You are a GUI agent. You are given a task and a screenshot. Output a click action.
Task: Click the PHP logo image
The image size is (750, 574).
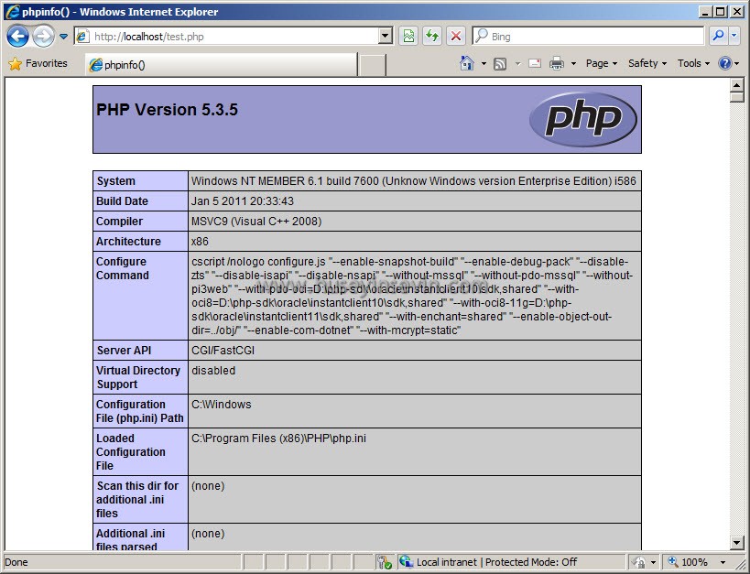pyautogui.click(x=583, y=119)
